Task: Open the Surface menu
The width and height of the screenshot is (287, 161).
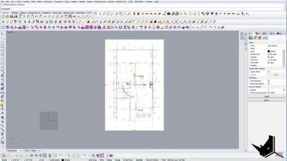Action: point(26,2)
